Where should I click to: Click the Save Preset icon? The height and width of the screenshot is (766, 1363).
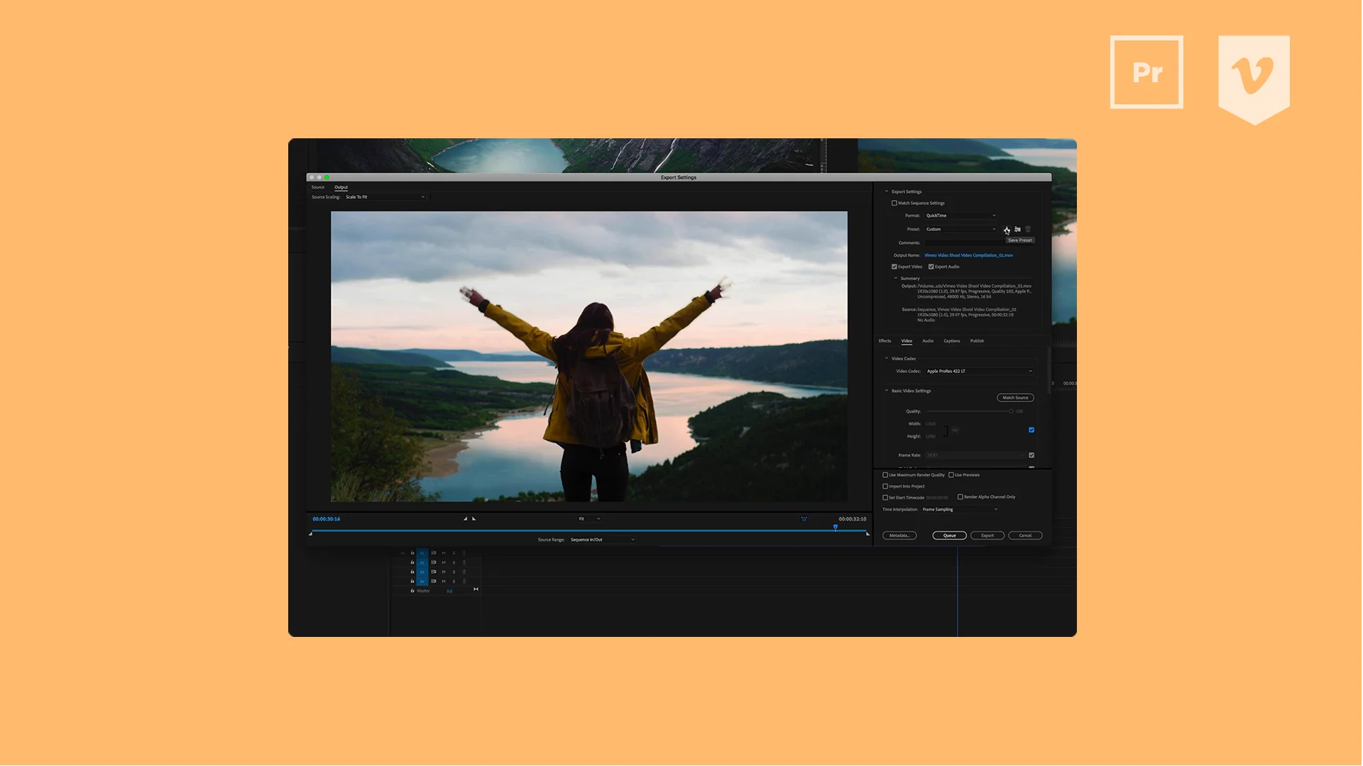click(x=1007, y=229)
